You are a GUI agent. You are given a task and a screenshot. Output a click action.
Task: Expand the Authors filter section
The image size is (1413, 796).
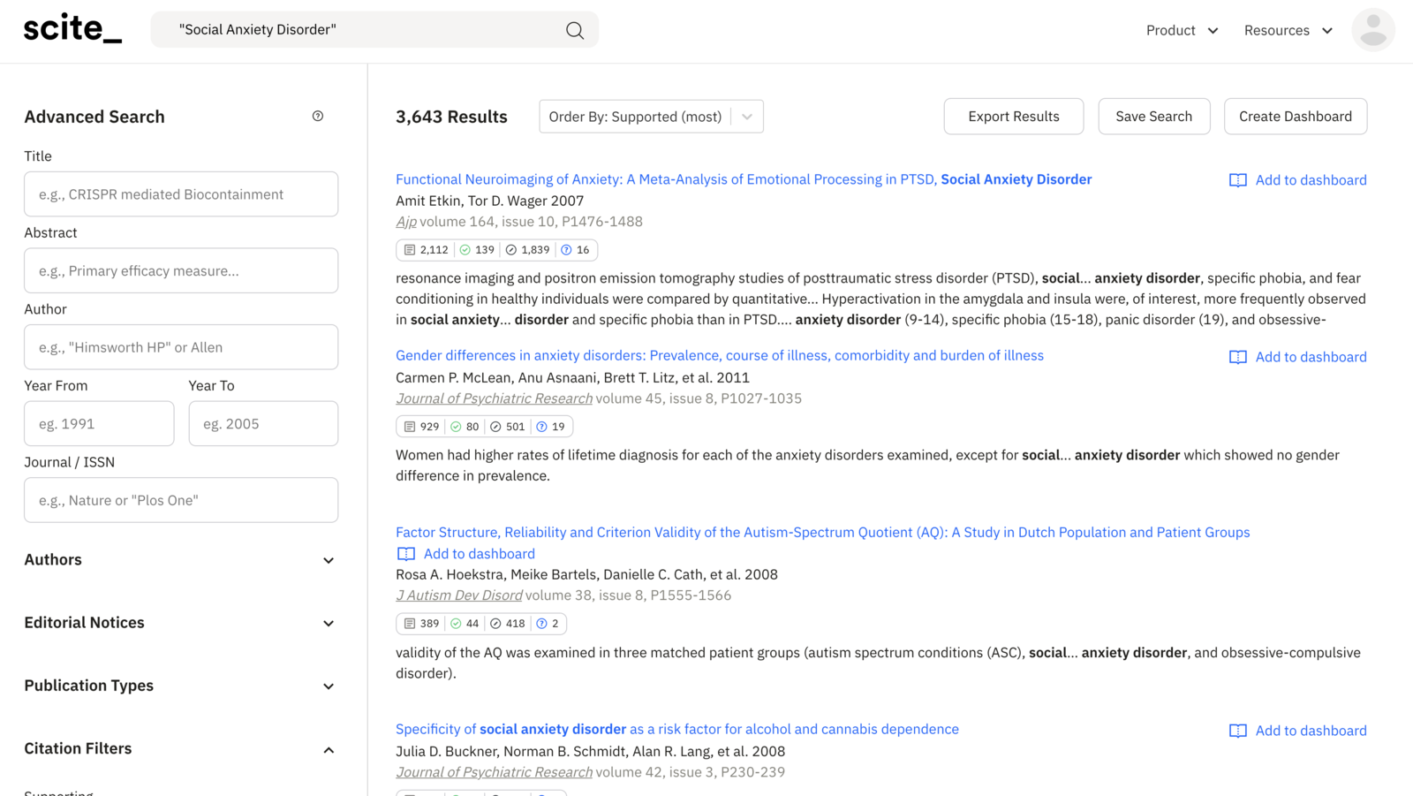pyautogui.click(x=329, y=560)
